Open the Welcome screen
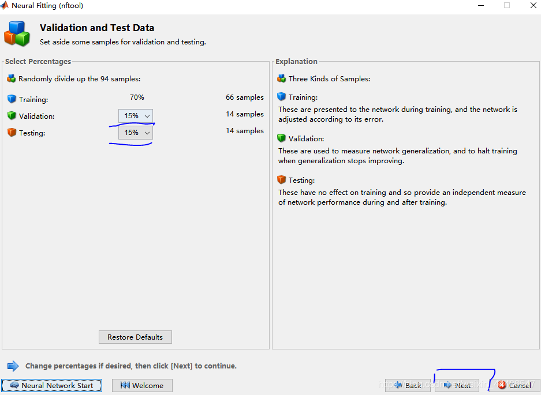 [x=142, y=385]
